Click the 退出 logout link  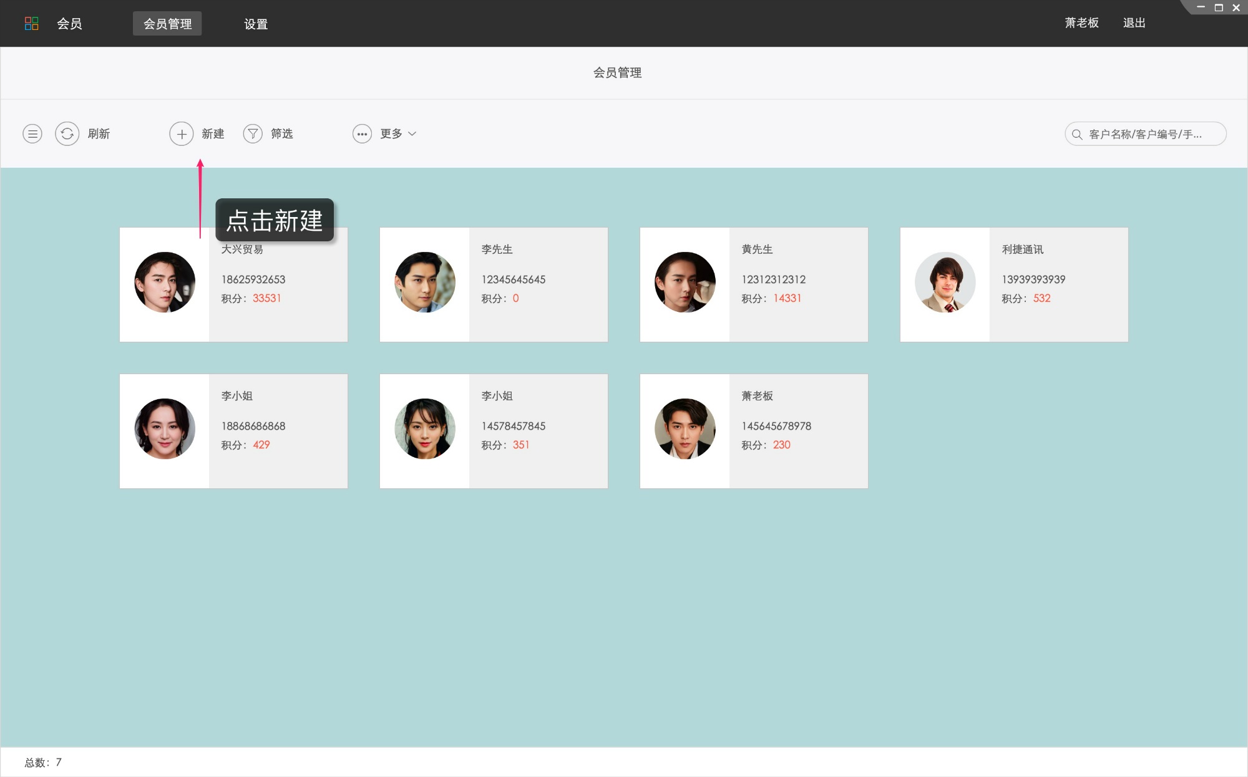coord(1134,23)
